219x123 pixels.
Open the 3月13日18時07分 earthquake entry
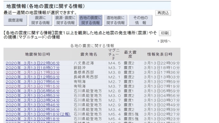click(x=33, y=68)
